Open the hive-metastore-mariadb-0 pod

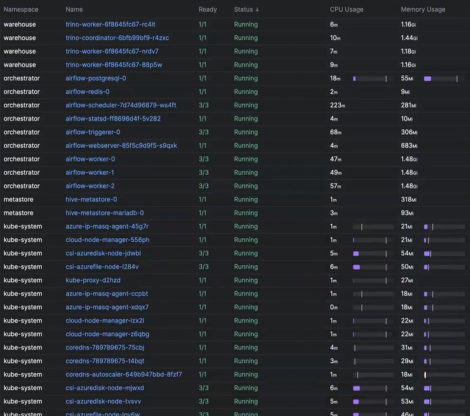click(104, 213)
